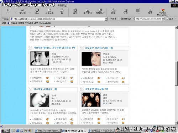This screenshot has height=133, width=178.
Task: Open 대표곡 듣기 link in 여자솔로 card
Action: point(62,119)
